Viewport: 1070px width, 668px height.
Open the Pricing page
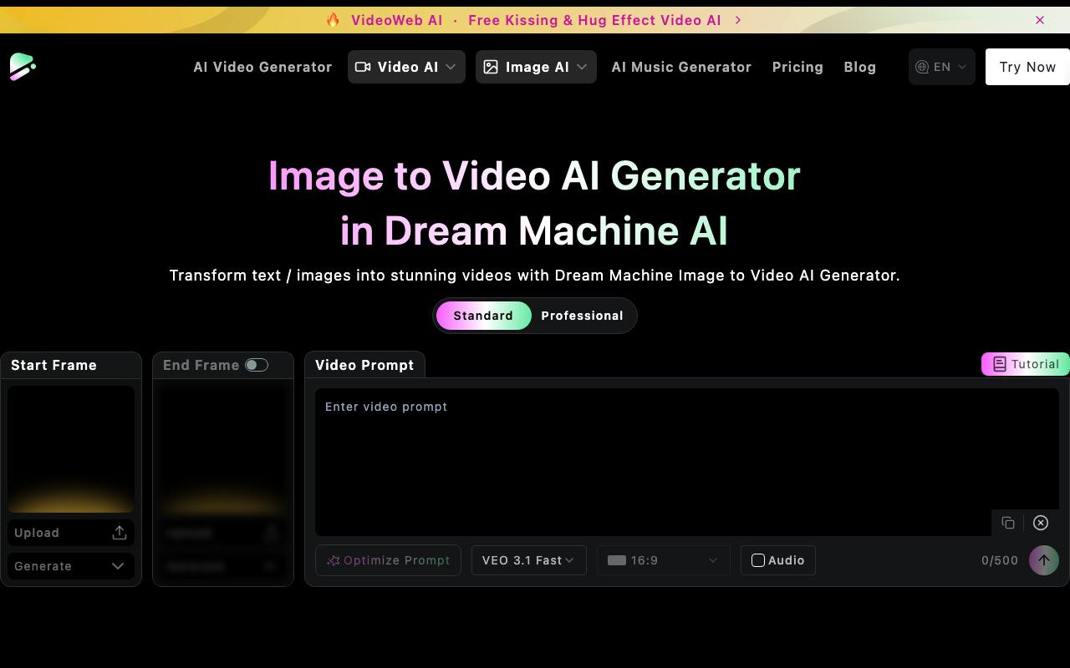[797, 67]
